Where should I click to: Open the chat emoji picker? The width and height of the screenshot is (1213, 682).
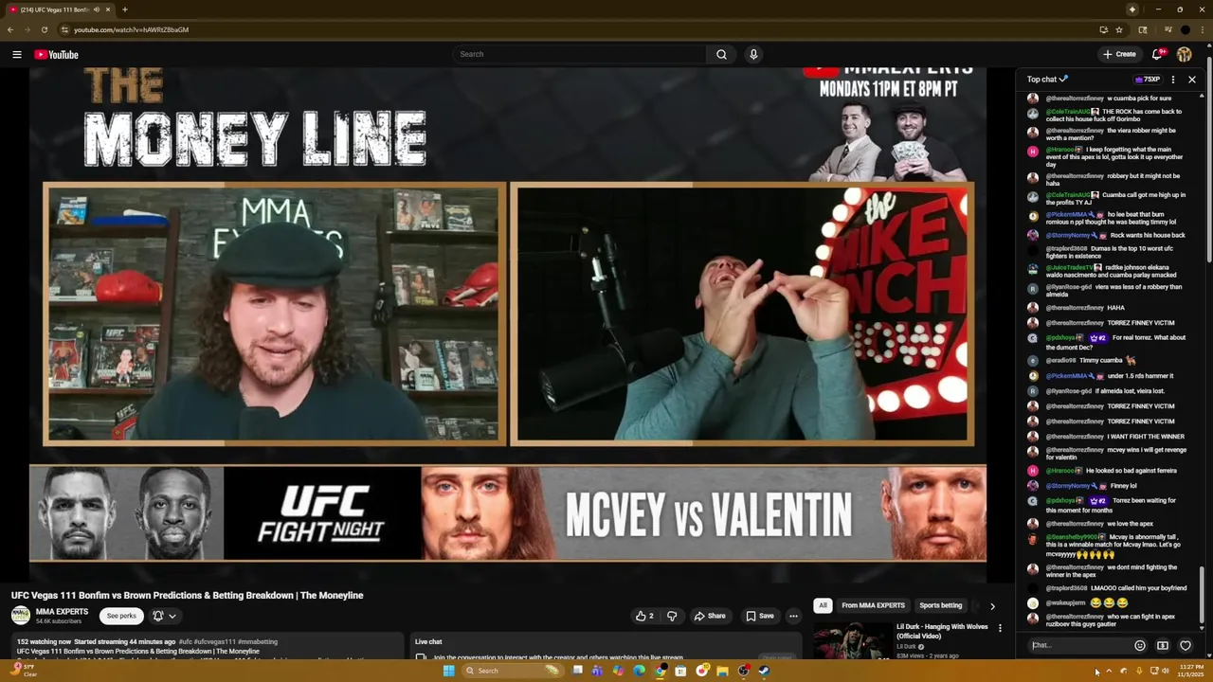1140,646
